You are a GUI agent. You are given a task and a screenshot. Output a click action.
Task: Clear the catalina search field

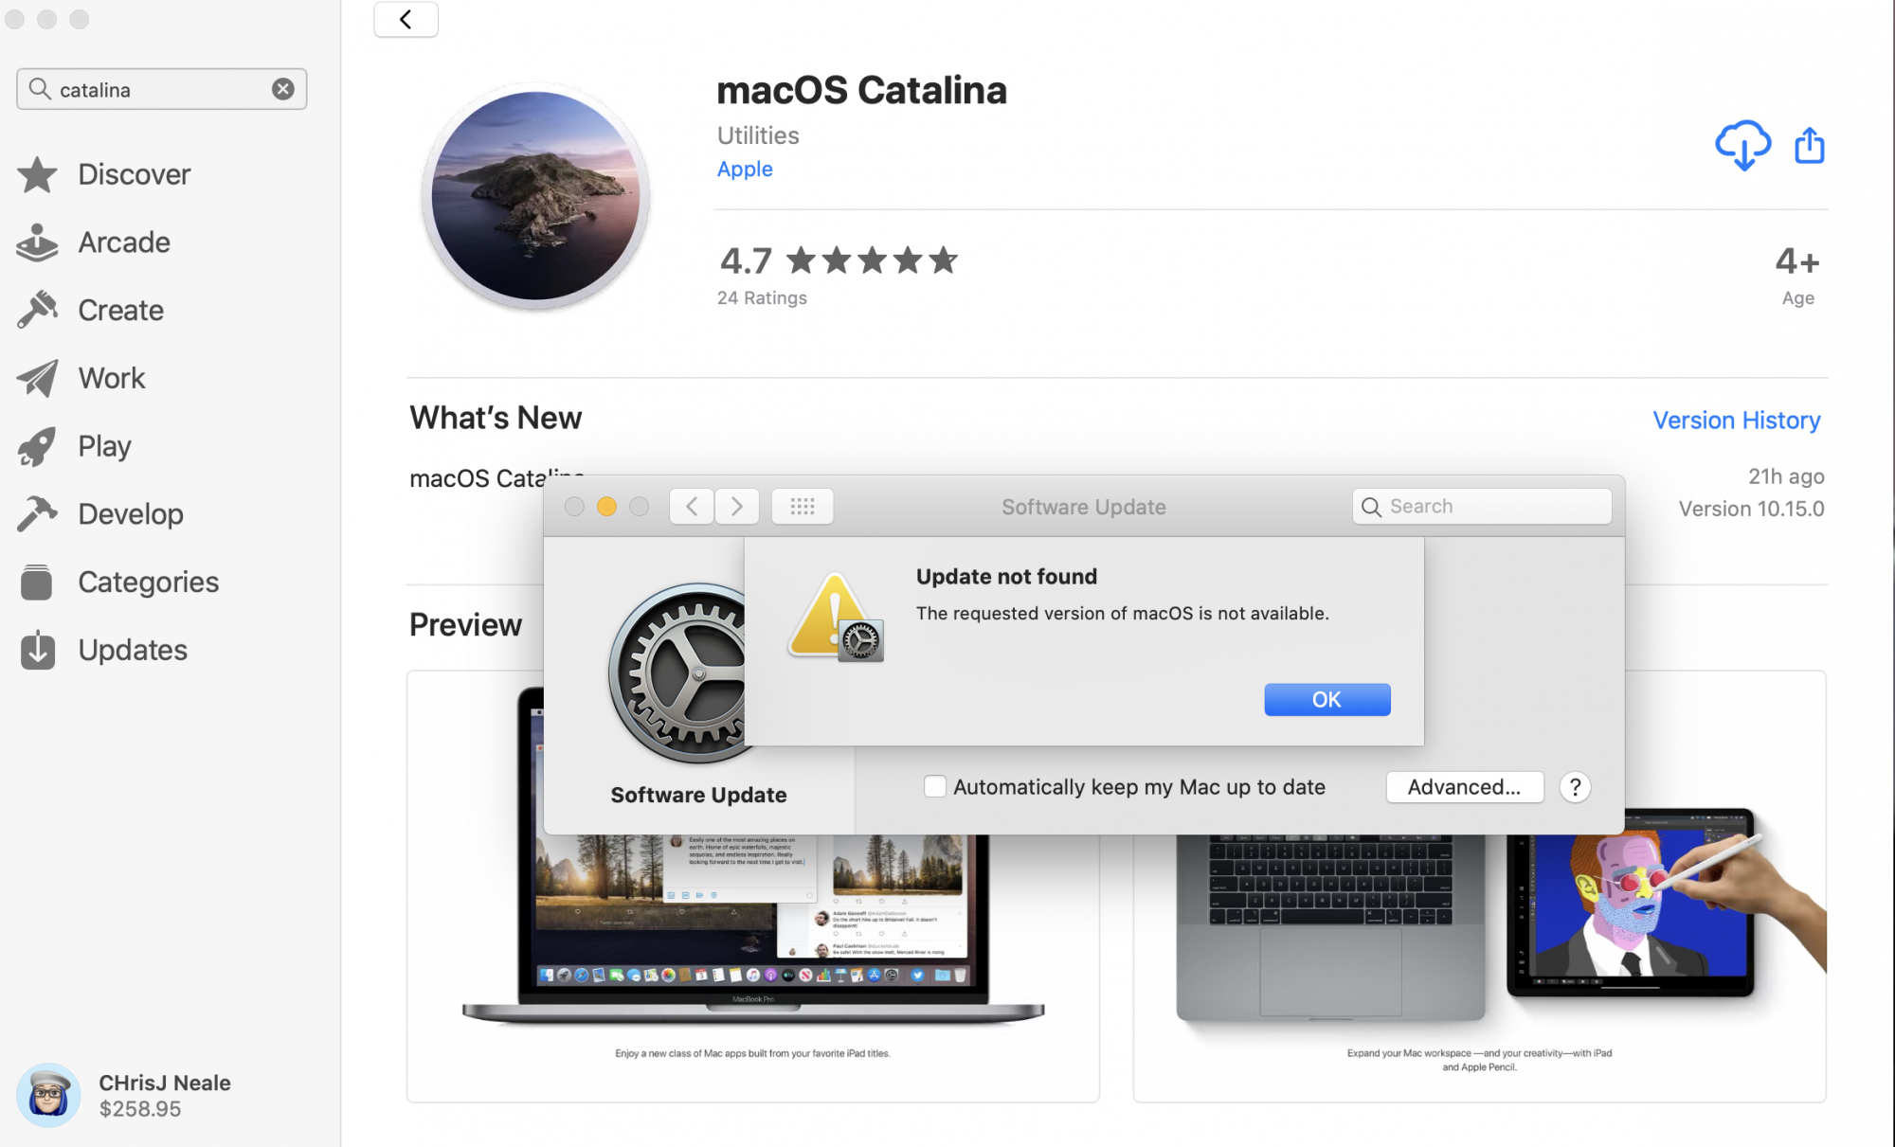pyautogui.click(x=282, y=89)
